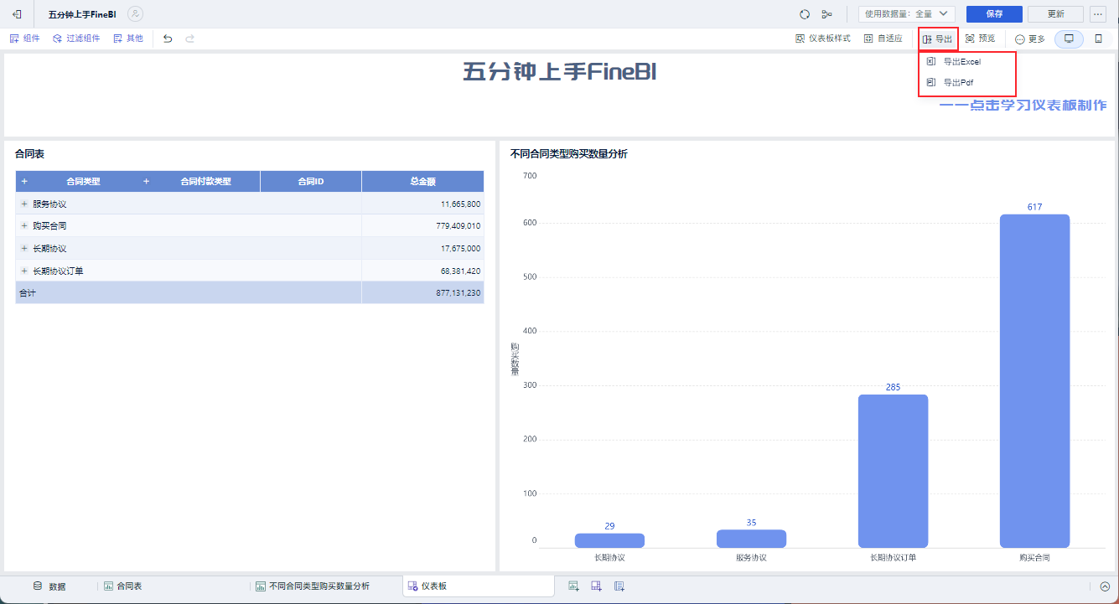This screenshot has width=1119, height=604.
Task: Click the back/exit icon at top left
Action: (x=17, y=14)
